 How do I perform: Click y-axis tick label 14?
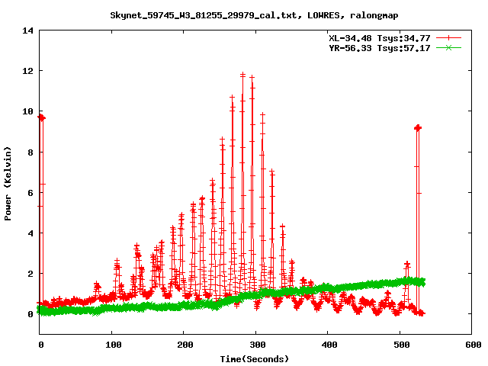pos(27,30)
